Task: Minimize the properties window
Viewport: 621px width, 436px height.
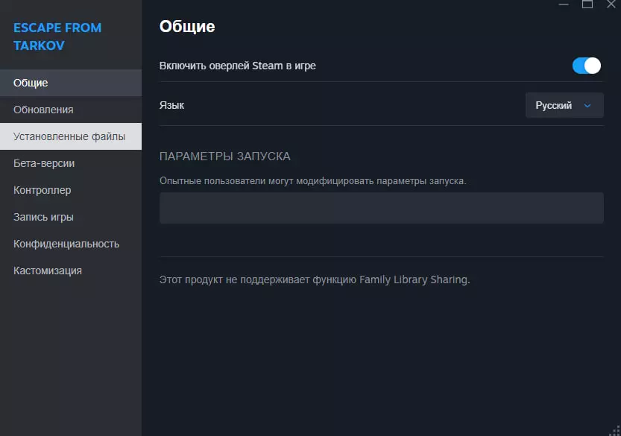Action: click(x=564, y=4)
